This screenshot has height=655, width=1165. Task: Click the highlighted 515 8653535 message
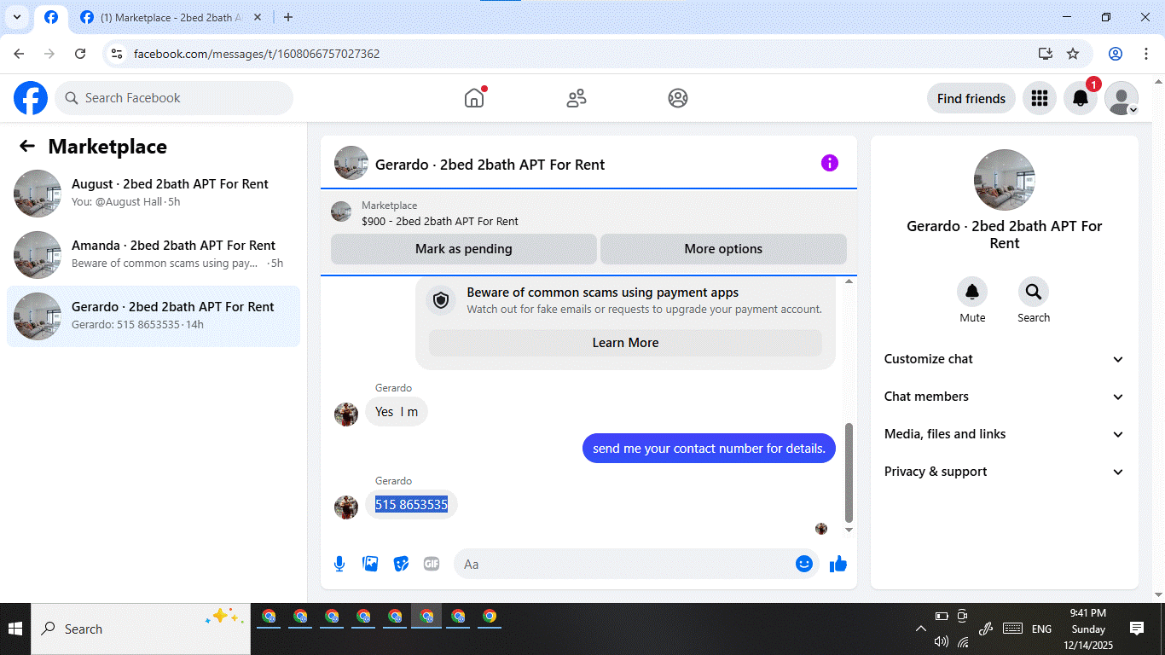pos(412,505)
